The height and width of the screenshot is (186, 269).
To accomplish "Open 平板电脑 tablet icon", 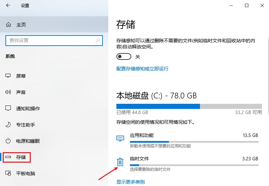I will click(x=8, y=173).
